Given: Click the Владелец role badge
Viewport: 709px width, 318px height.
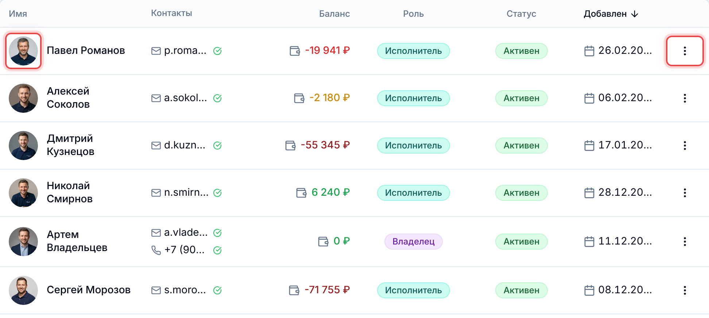Looking at the screenshot, I should (x=414, y=242).
